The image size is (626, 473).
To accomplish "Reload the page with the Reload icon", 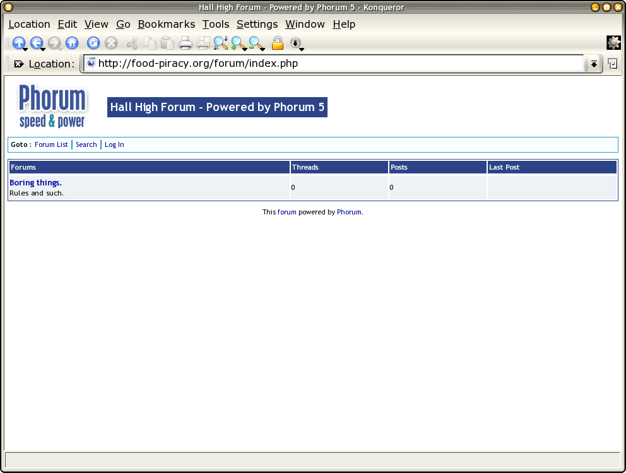I will [93, 43].
